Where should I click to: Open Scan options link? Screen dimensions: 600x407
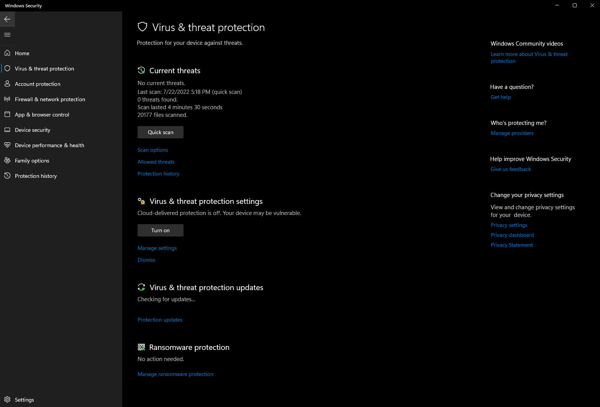pos(152,150)
